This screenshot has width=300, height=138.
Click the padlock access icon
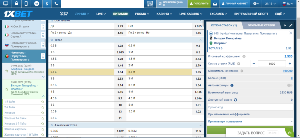coord(16,4)
